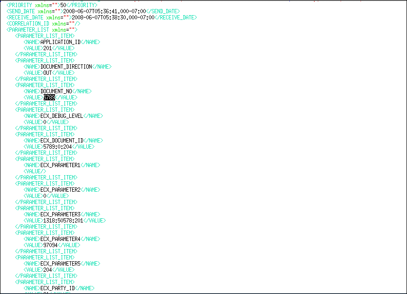The height and width of the screenshot is (294, 407).
Task: Select the 1318:50578:201 value
Action: click(x=64, y=221)
